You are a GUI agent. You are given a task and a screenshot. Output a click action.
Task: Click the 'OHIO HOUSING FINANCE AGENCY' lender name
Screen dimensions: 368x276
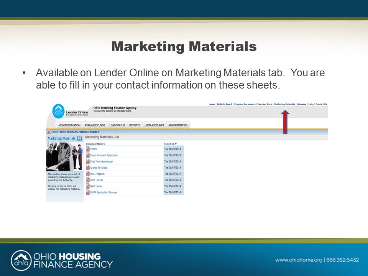(79, 132)
